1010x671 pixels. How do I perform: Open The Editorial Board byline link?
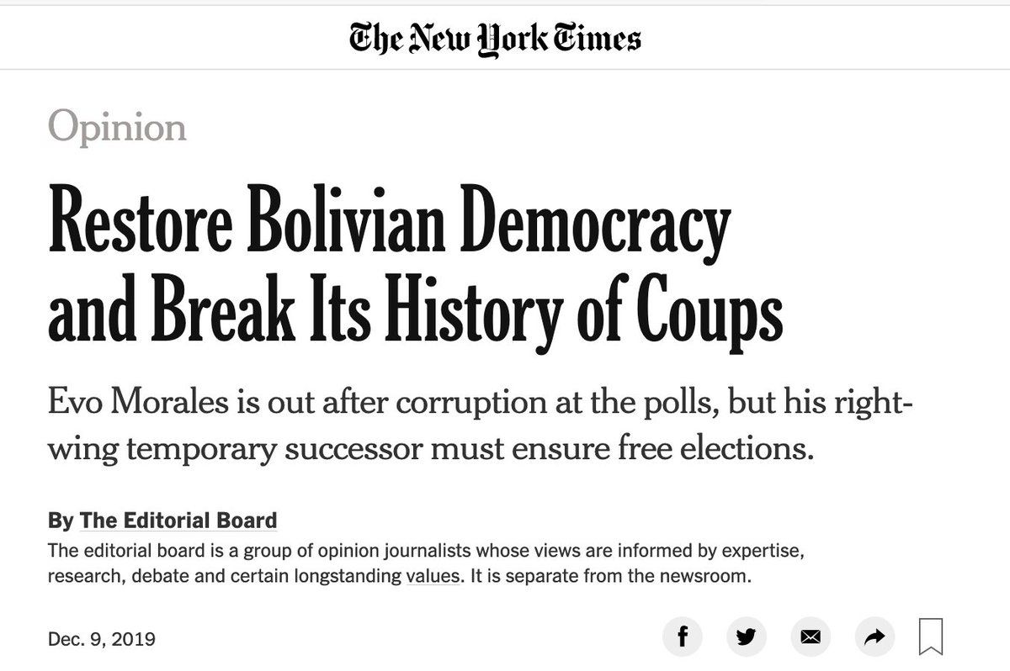click(178, 520)
